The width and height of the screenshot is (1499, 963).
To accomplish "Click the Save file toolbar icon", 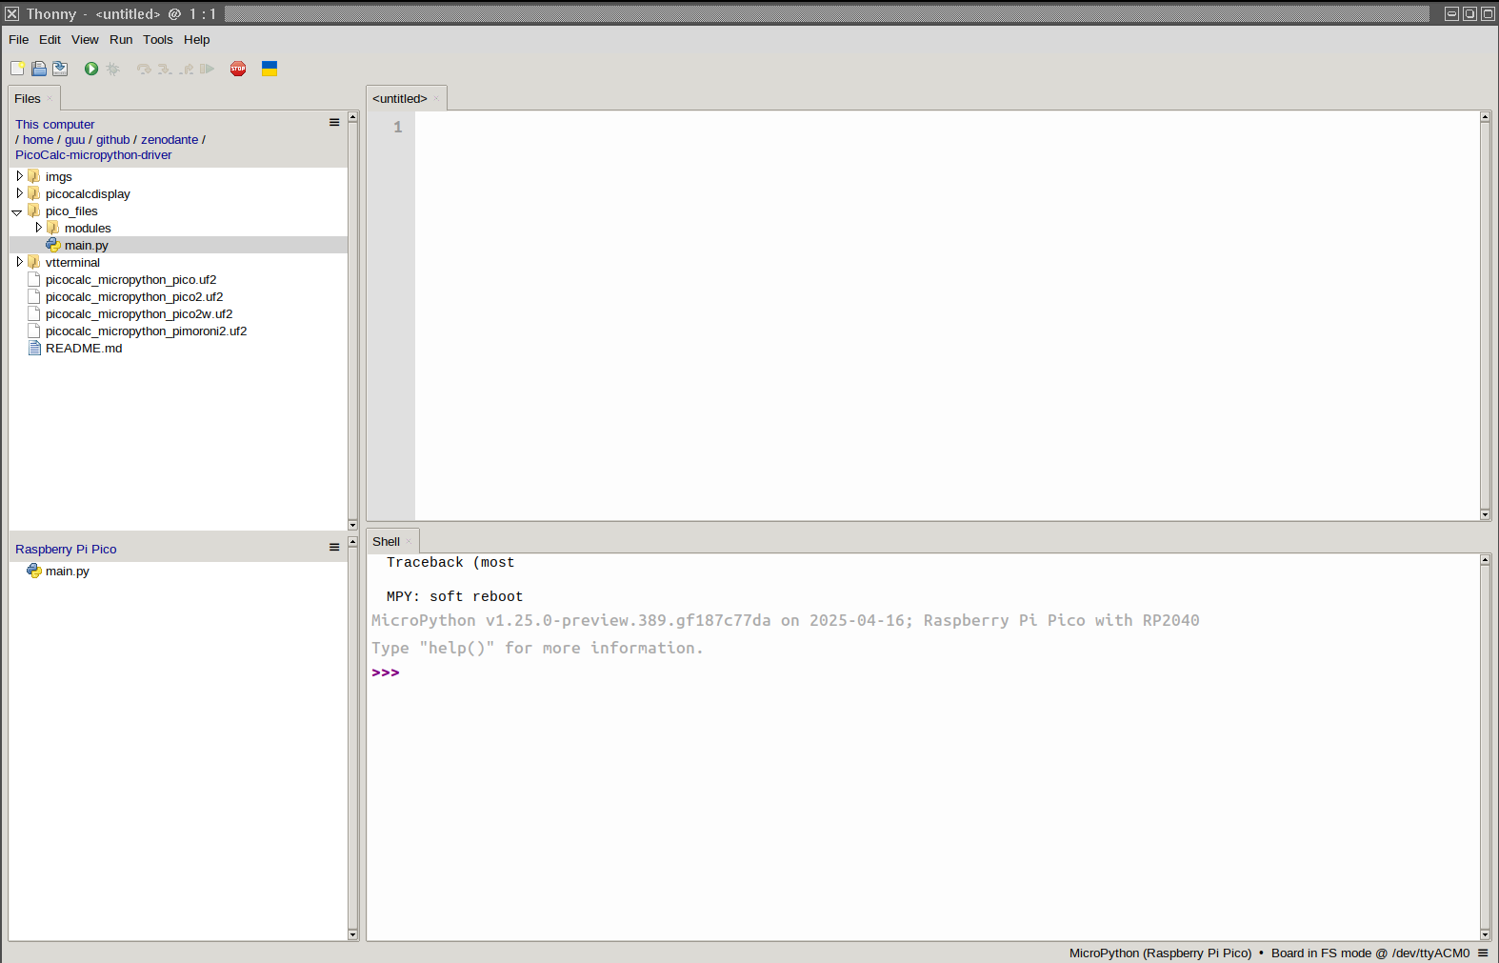I will click(x=60, y=69).
